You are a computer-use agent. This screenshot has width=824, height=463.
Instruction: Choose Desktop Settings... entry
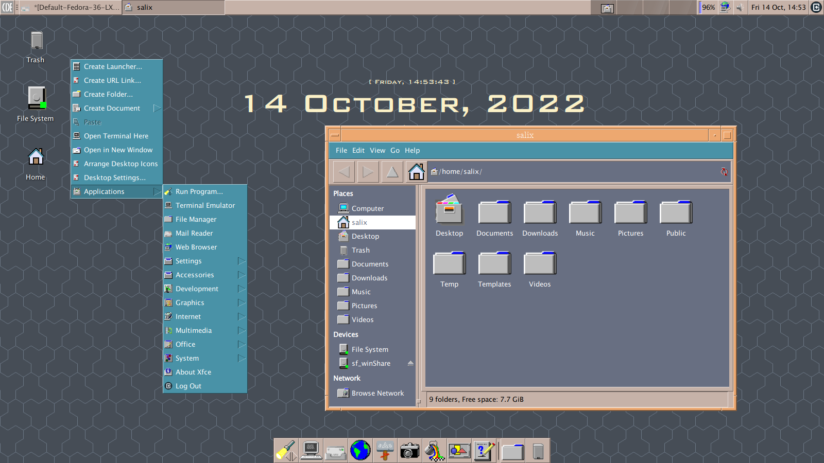[x=116, y=177]
